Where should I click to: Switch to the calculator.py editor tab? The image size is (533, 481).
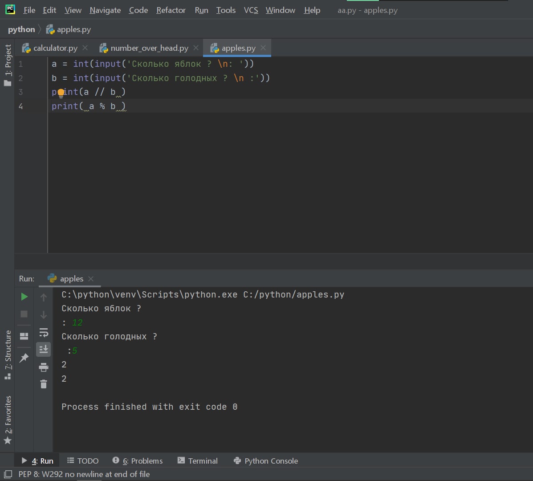click(55, 48)
